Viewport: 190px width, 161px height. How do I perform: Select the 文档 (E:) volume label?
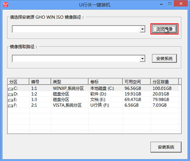tap(98, 99)
